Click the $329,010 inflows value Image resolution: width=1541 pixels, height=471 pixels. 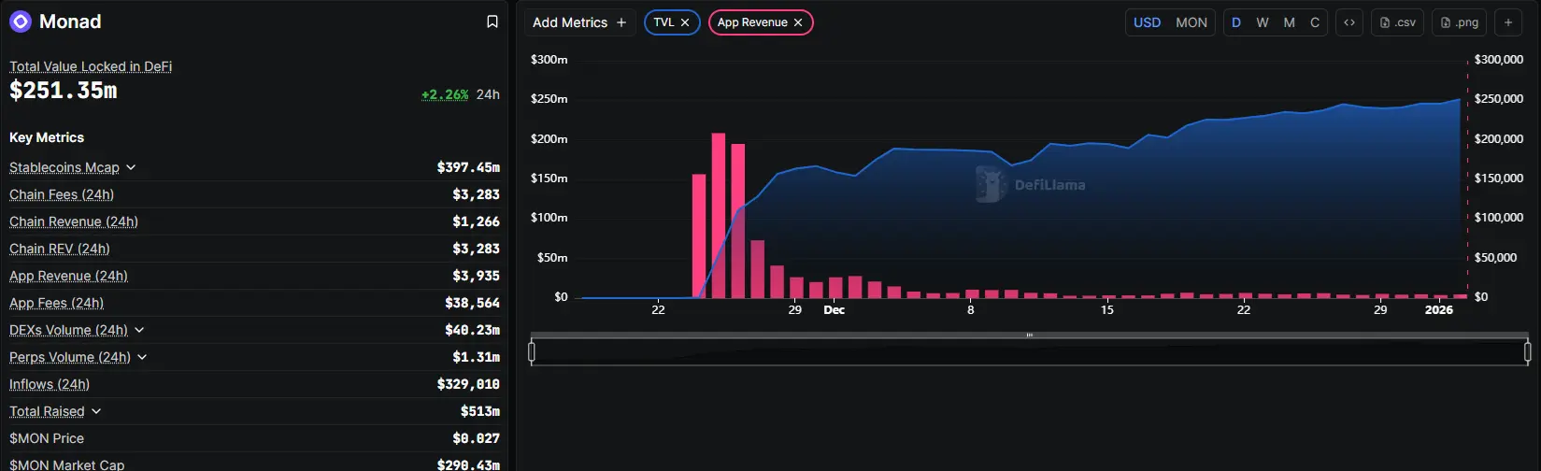click(x=468, y=384)
